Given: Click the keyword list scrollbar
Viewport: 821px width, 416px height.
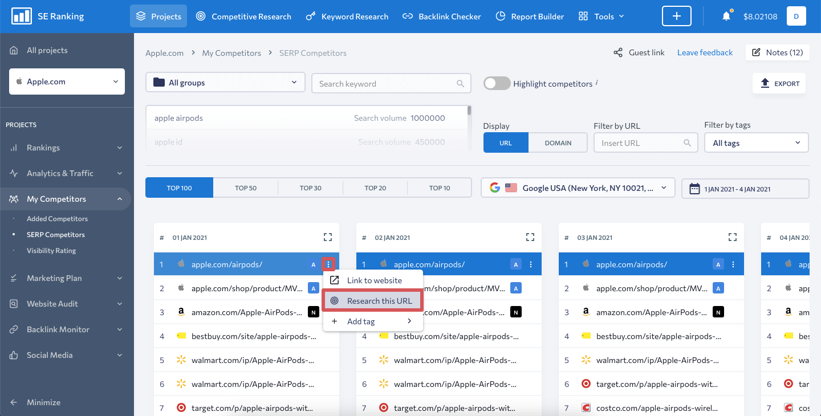Looking at the screenshot, I should click(469, 111).
